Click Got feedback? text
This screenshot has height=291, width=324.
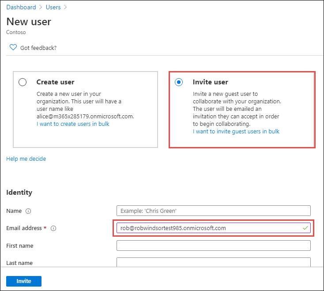(x=38, y=48)
